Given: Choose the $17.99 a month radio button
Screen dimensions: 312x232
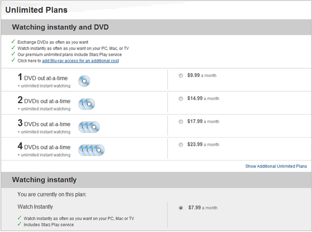Looking at the screenshot, I should (x=181, y=122).
